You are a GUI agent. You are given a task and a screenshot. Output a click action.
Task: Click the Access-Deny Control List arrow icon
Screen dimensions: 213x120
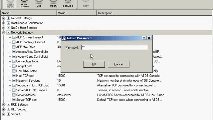pos(14,56)
